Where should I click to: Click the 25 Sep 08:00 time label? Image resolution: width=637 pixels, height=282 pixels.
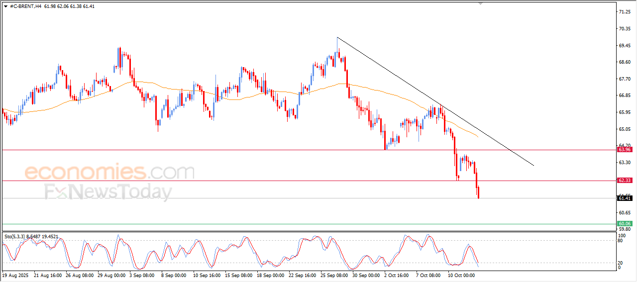click(334, 275)
